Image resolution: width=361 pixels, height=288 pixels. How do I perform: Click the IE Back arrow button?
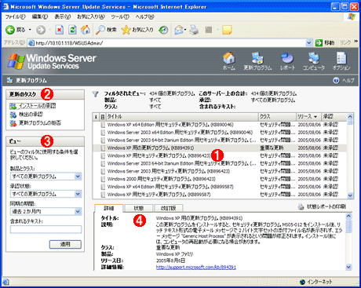point(10,30)
